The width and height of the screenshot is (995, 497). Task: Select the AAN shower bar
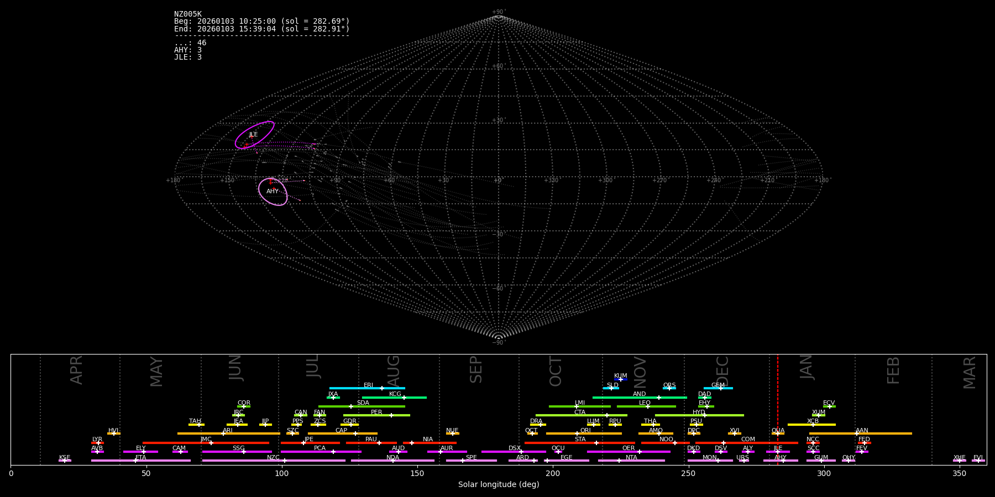pos(861,433)
